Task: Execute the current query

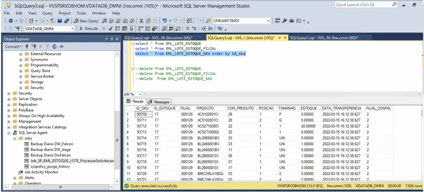Action: pyautogui.click(x=88, y=29)
